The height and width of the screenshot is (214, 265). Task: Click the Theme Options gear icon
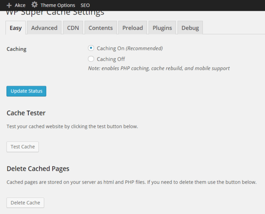click(34, 5)
